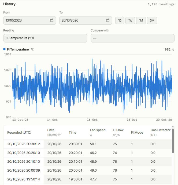Select the 1W range button
The height and width of the screenshot is (185, 178).
pyautogui.click(x=130, y=20)
